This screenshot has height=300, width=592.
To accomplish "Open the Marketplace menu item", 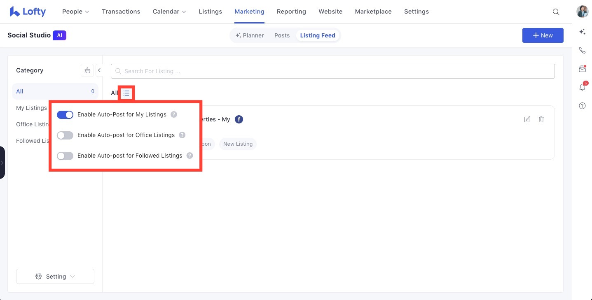I will (x=373, y=12).
